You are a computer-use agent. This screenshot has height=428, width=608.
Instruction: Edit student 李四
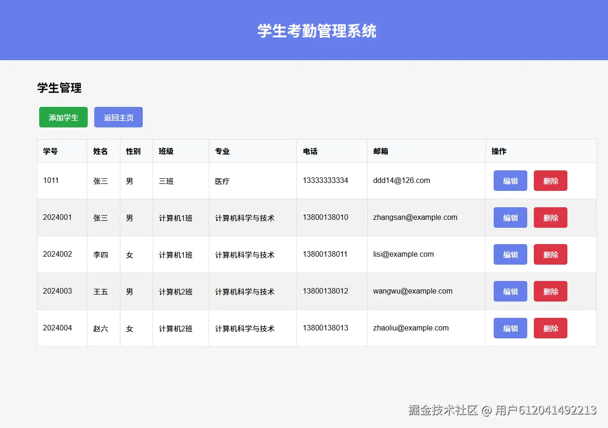[510, 254]
